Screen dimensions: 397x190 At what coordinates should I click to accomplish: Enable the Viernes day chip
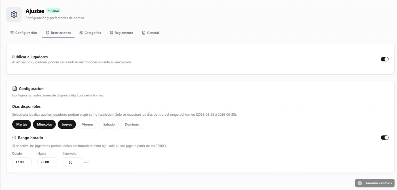pyautogui.click(x=88, y=124)
